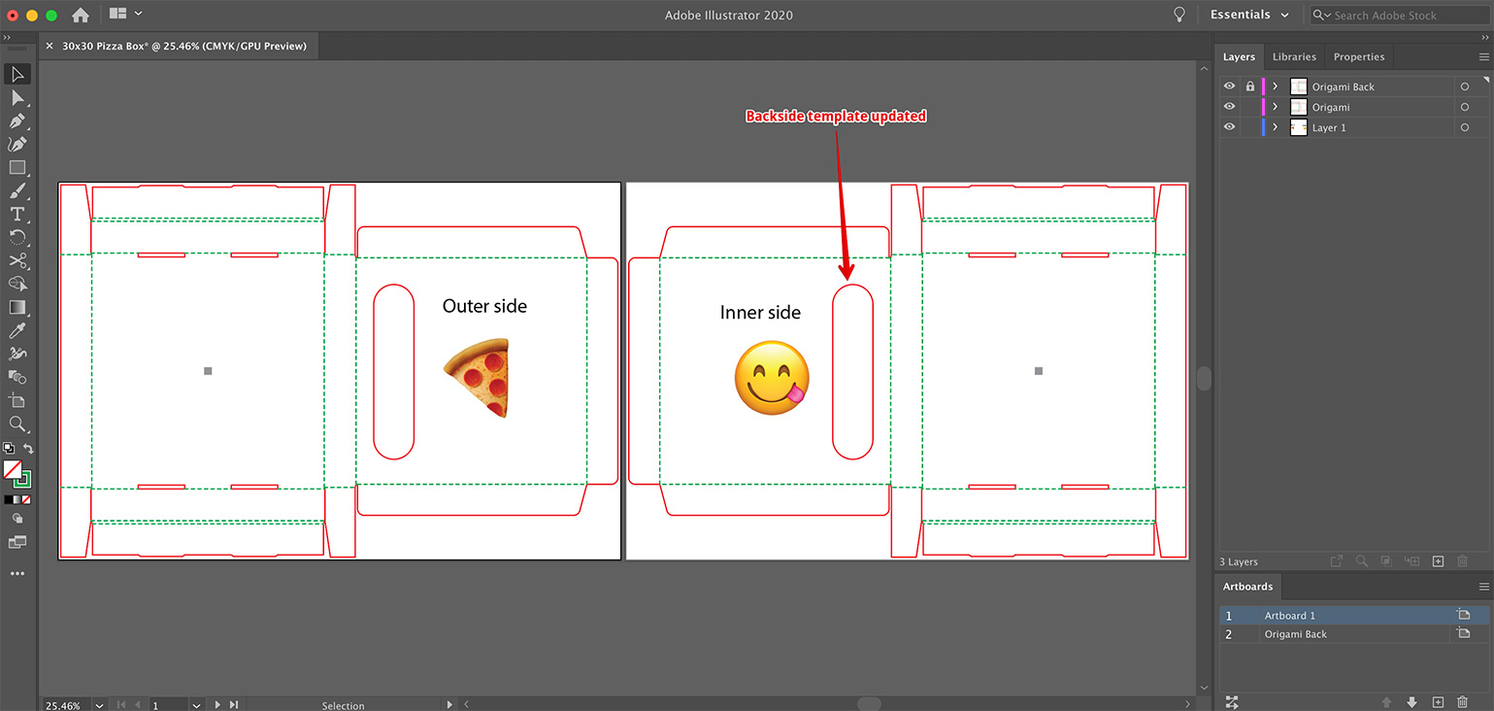Select the Shape Builder tool
The height and width of the screenshot is (711, 1494).
17,285
